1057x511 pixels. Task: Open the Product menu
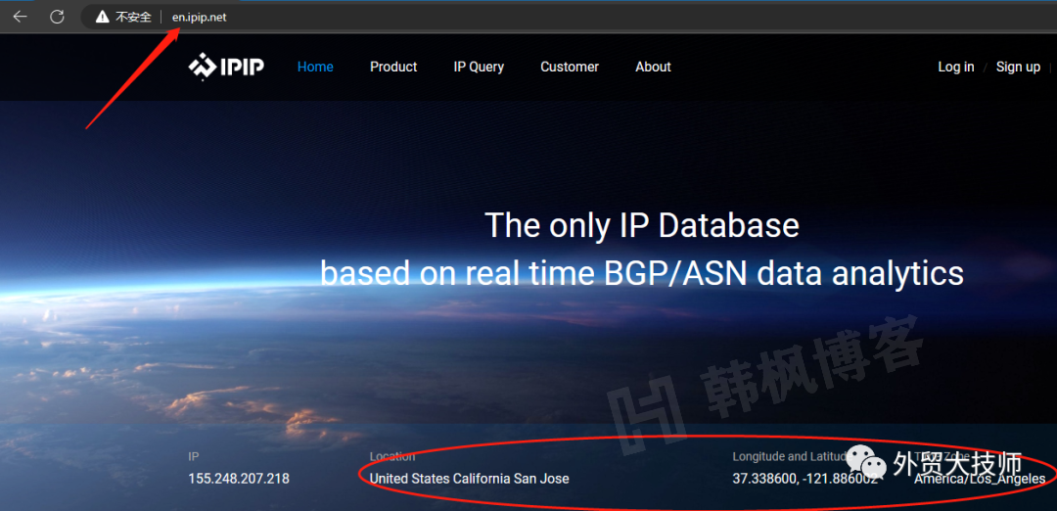[393, 67]
